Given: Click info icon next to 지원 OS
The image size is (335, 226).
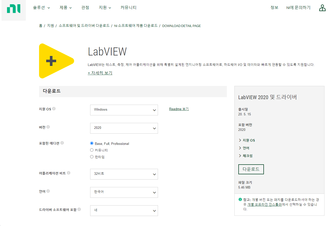Looking at the screenshot, I should (54, 109).
